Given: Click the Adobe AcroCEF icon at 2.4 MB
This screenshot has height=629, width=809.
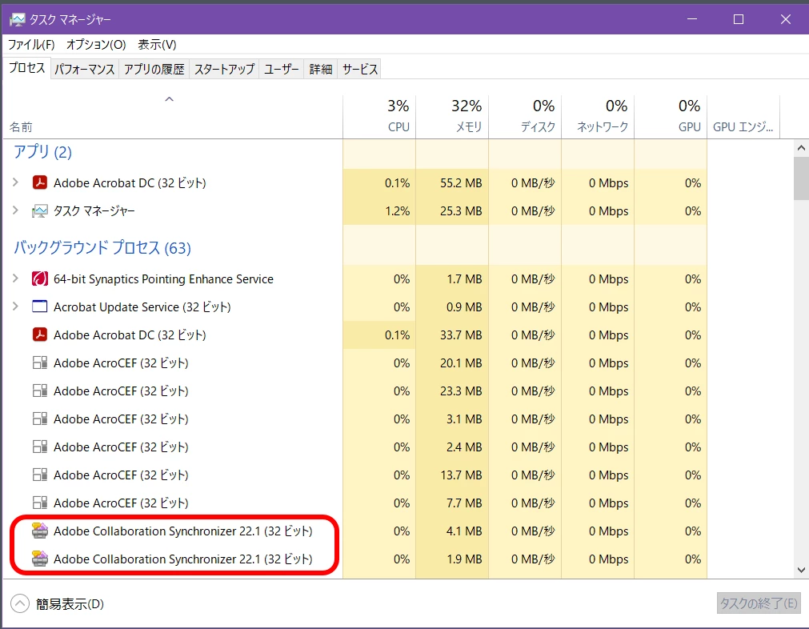Looking at the screenshot, I should point(40,447).
